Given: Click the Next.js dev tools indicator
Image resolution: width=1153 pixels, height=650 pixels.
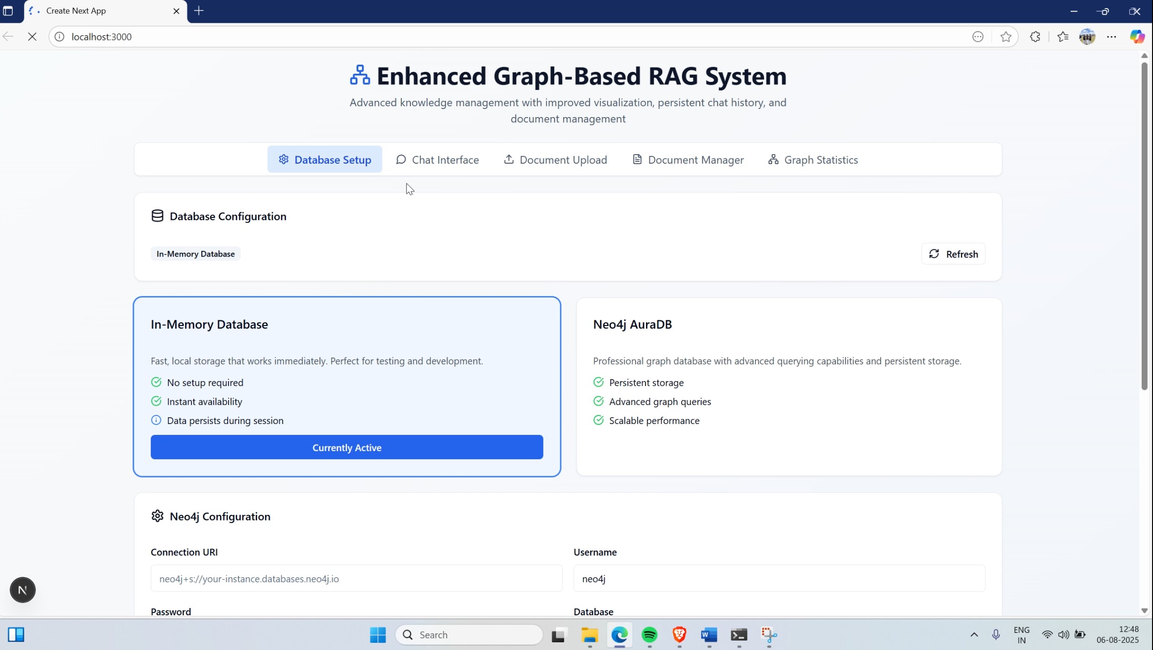Looking at the screenshot, I should (x=22, y=590).
